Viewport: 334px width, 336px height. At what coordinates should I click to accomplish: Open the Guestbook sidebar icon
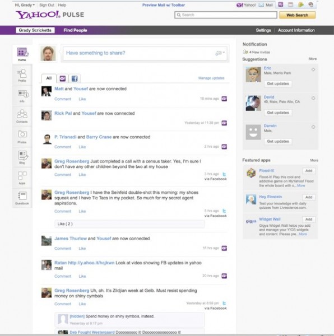click(22, 198)
